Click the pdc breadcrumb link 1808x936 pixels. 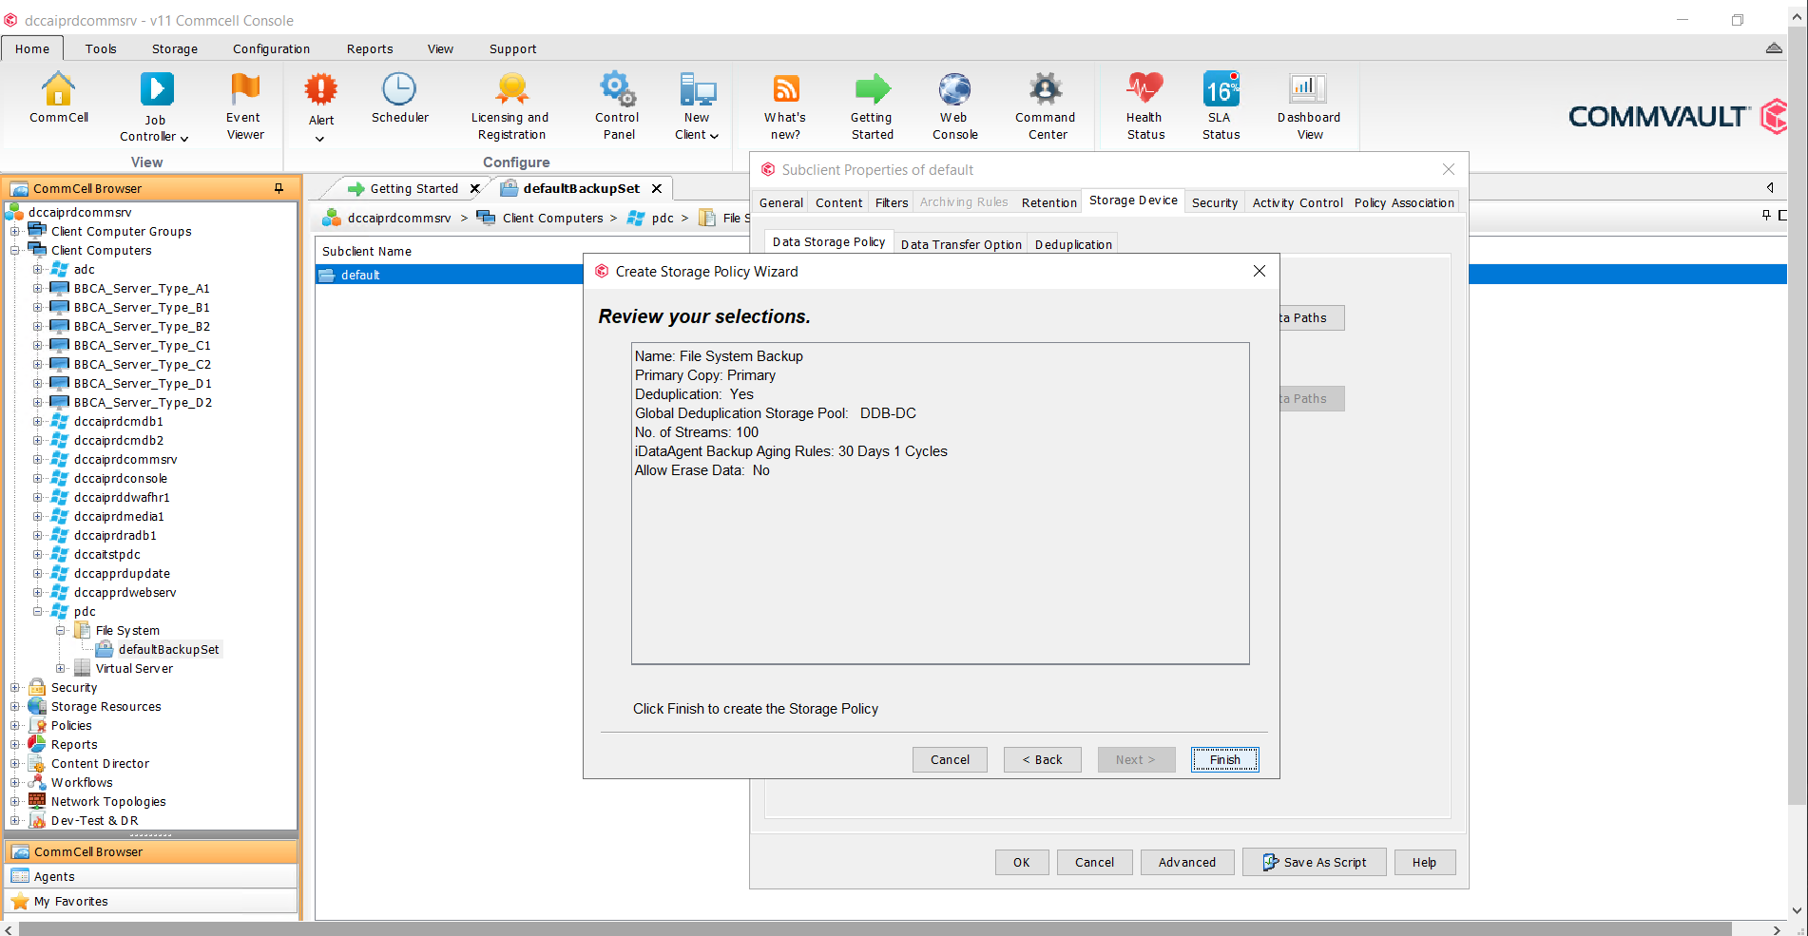(663, 218)
